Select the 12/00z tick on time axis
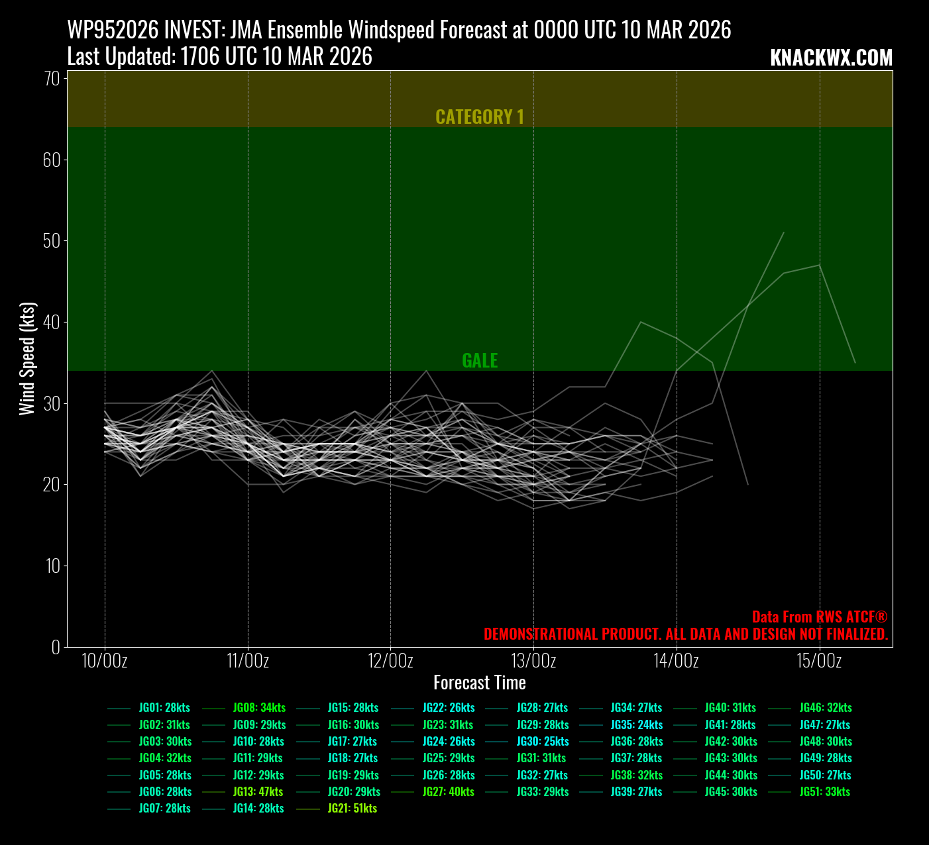 click(x=391, y=661)
